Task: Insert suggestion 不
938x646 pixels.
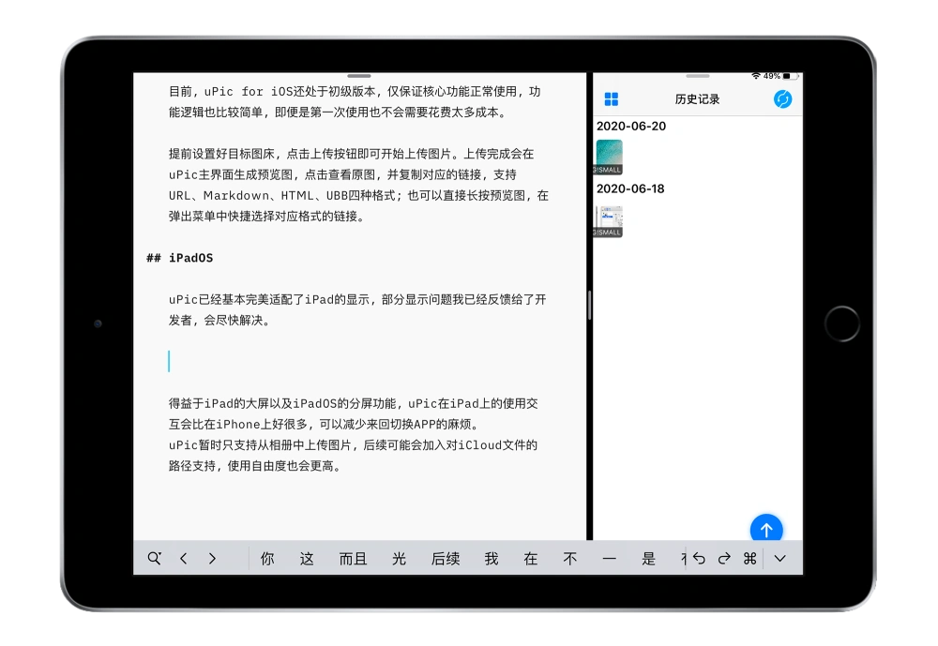Action: pyautogui.click(x=570, y=559)
